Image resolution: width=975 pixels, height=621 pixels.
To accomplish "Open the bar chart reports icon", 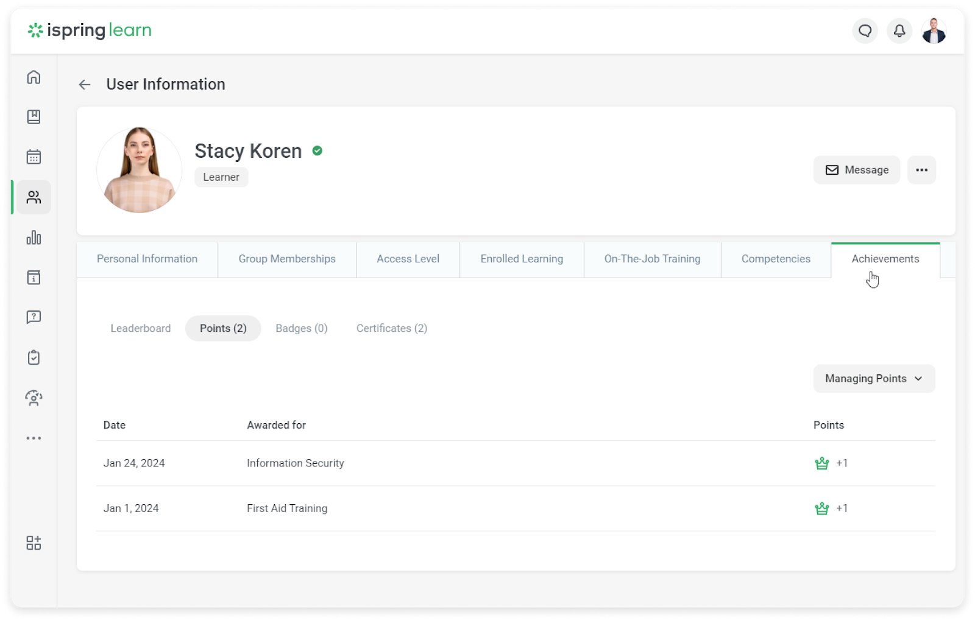I will pyautogui.click(x=34, y=237).
